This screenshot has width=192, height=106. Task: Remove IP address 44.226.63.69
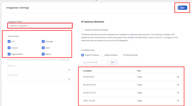click(178, 77)
